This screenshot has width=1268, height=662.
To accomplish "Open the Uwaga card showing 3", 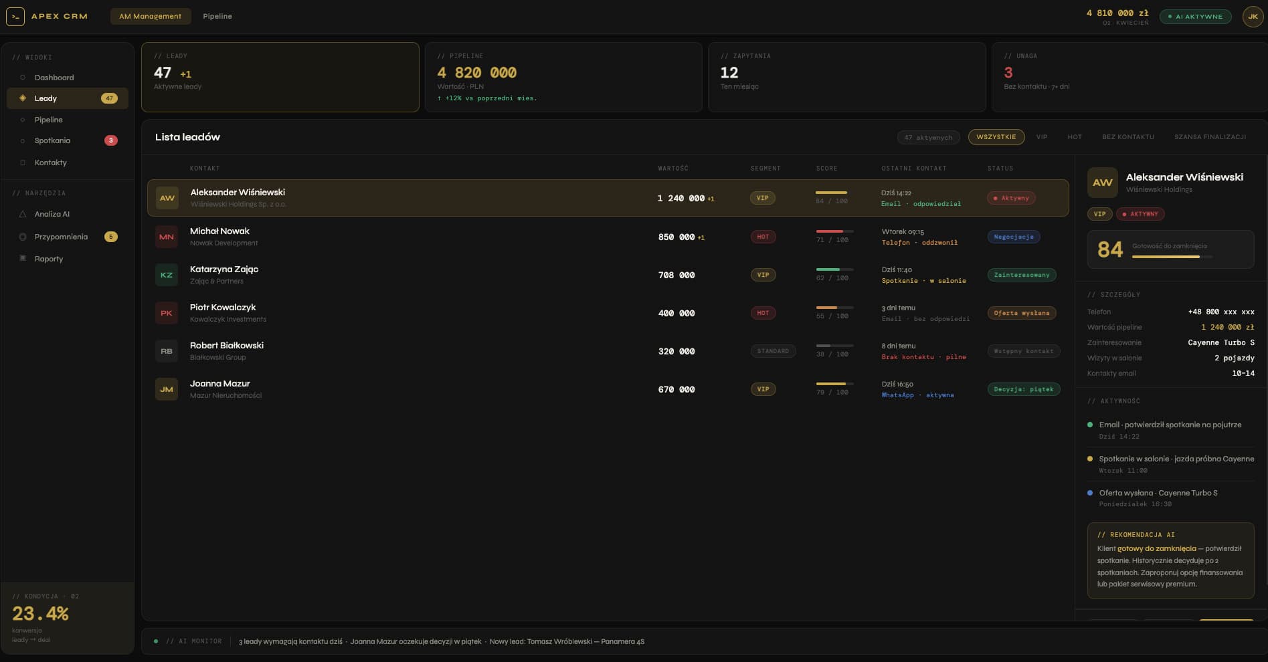I will coord(1129,77).
